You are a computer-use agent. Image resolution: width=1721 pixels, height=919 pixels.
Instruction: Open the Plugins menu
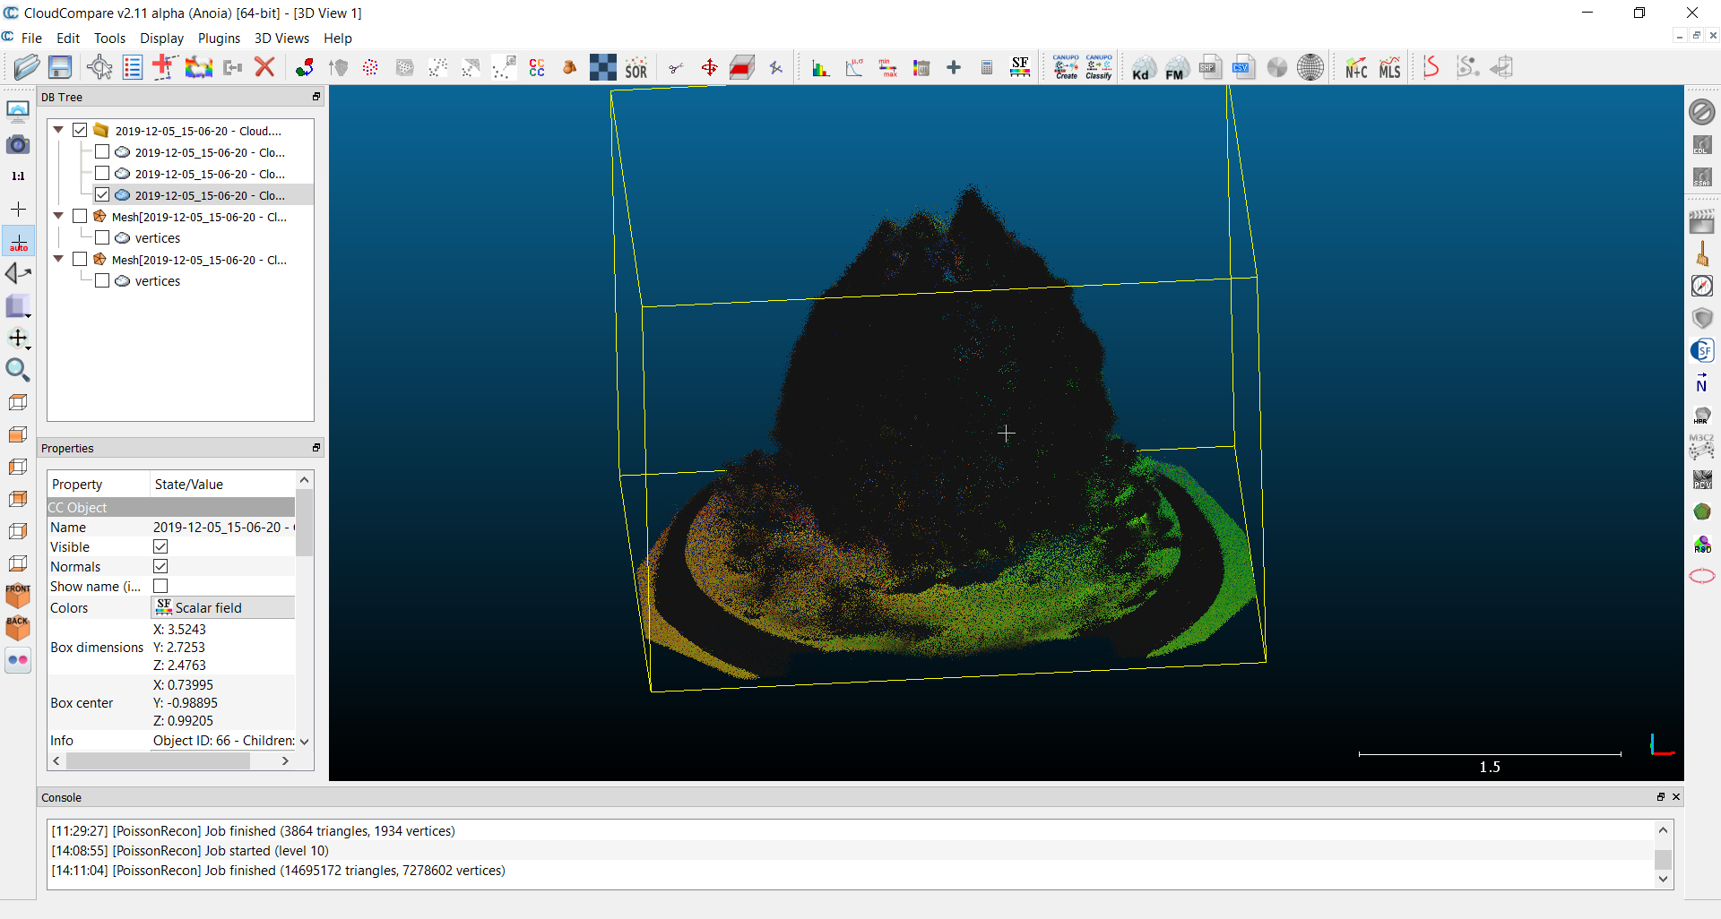pos(219,38)
